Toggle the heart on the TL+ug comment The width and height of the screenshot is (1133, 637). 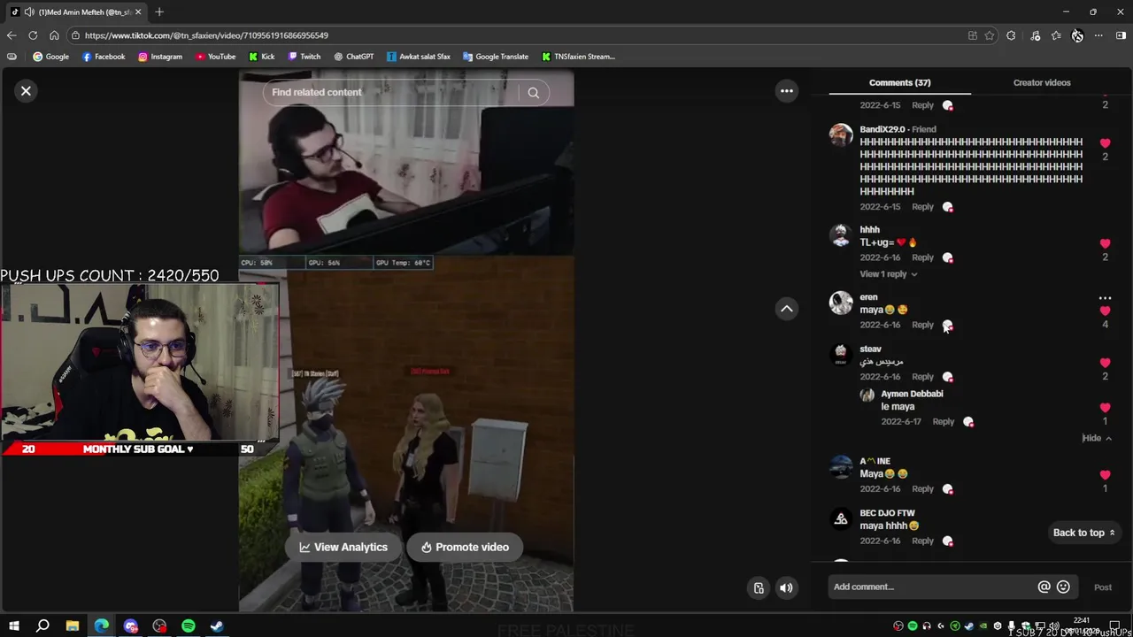(x=1105, y=243)
